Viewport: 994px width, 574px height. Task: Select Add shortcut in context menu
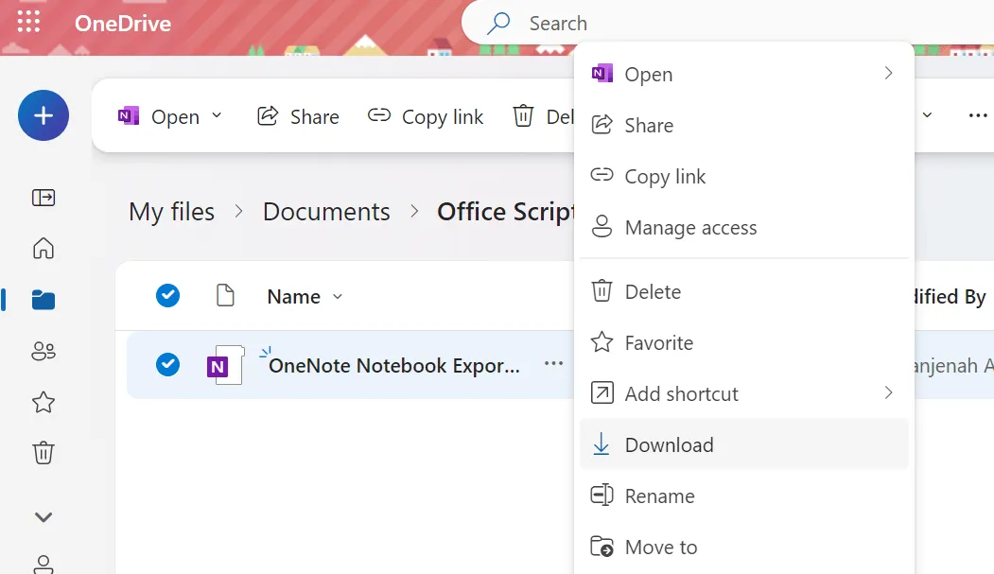[744, 393]
